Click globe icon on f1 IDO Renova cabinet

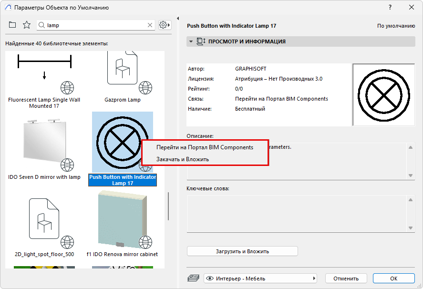tap(145, 242)
